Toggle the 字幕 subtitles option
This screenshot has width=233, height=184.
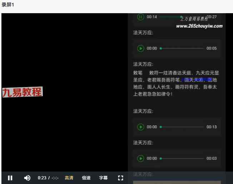click(103, 178)
